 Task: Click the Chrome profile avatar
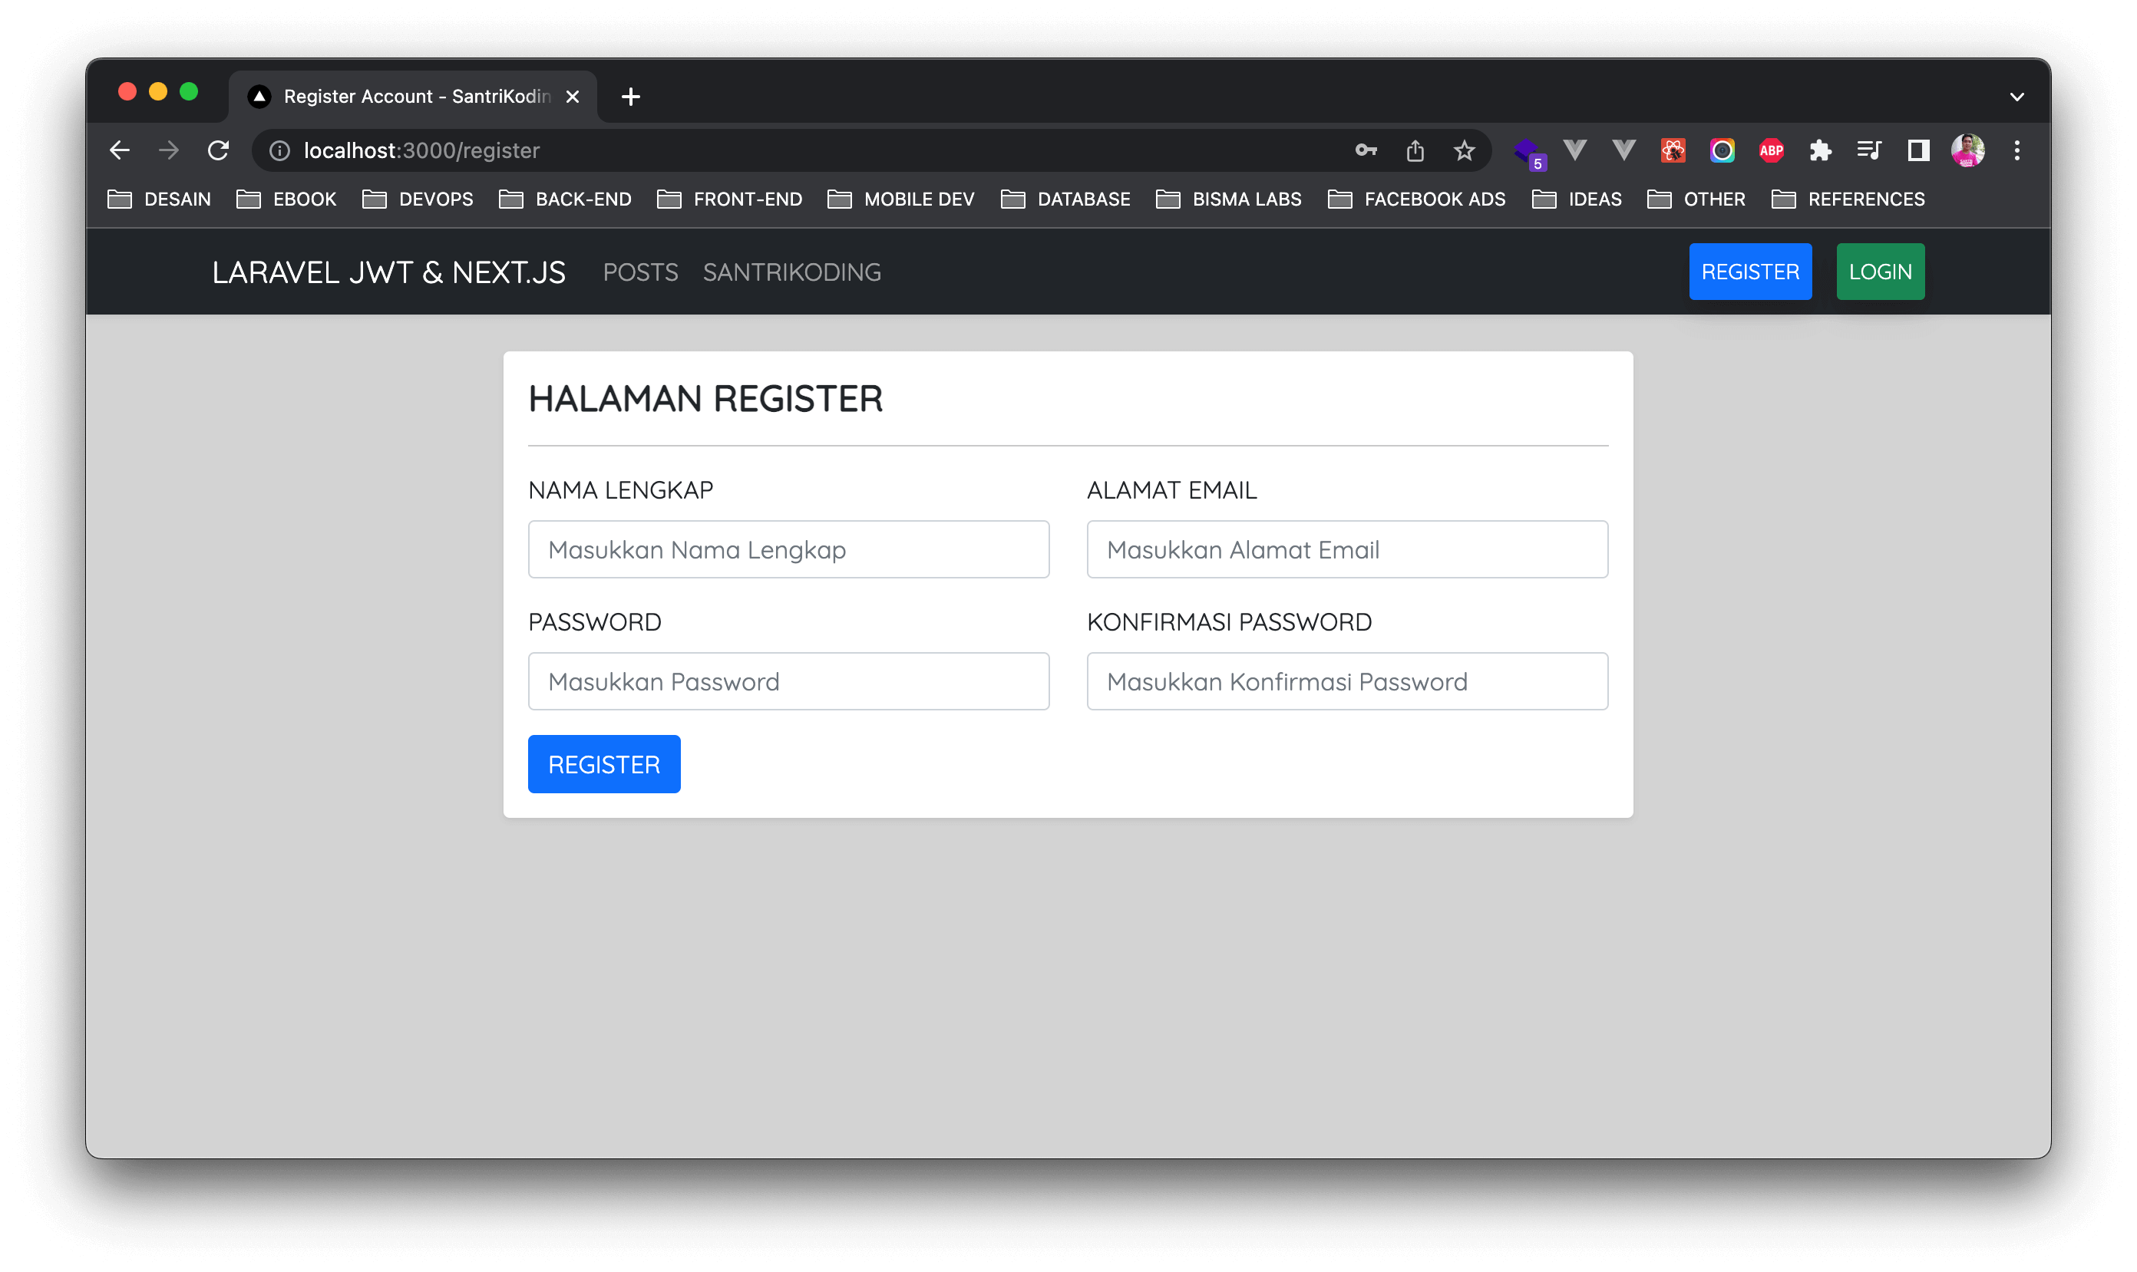(x=1967, y=151)
